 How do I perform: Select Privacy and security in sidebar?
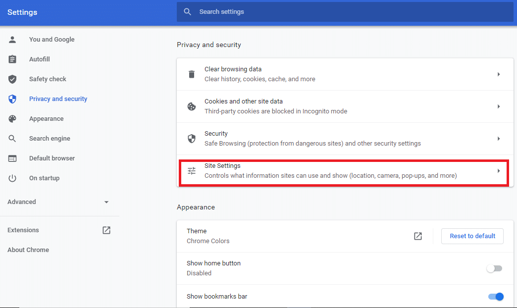pyautogui.click(x=58, y=99)
